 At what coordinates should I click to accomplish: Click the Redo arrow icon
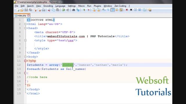pos(68,10)
